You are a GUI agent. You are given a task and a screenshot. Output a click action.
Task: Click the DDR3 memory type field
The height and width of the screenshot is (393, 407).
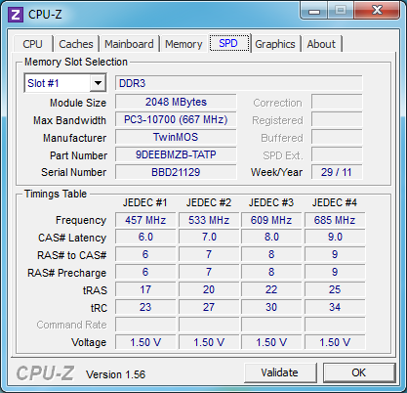click(x=238, y=83)
